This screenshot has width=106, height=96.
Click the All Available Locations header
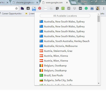(x=65, y=16)
